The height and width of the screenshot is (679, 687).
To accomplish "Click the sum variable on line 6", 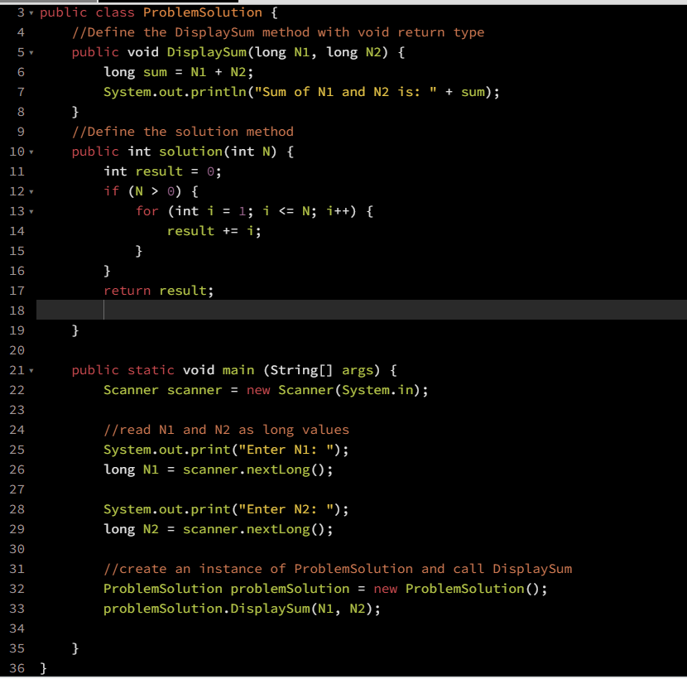I will 157,72.
